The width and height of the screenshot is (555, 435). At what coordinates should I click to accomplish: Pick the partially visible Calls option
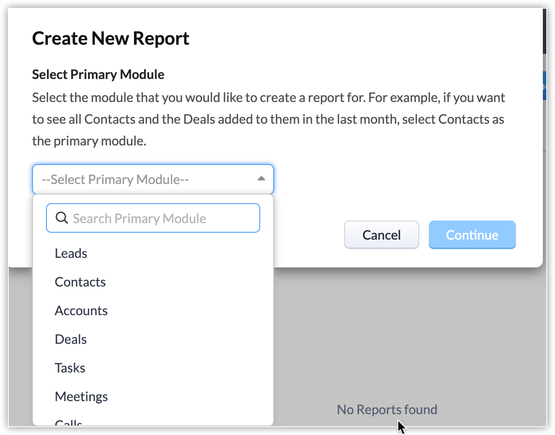[x=69, y=422]
